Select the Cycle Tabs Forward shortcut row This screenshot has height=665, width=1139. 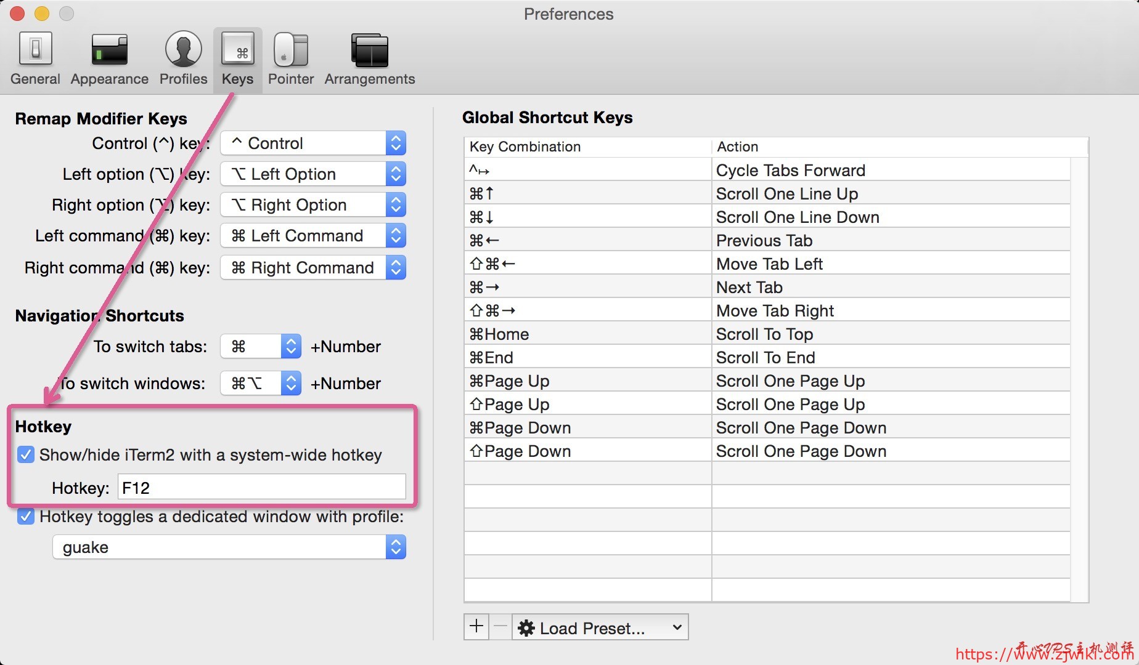click(x=767, y=170)
